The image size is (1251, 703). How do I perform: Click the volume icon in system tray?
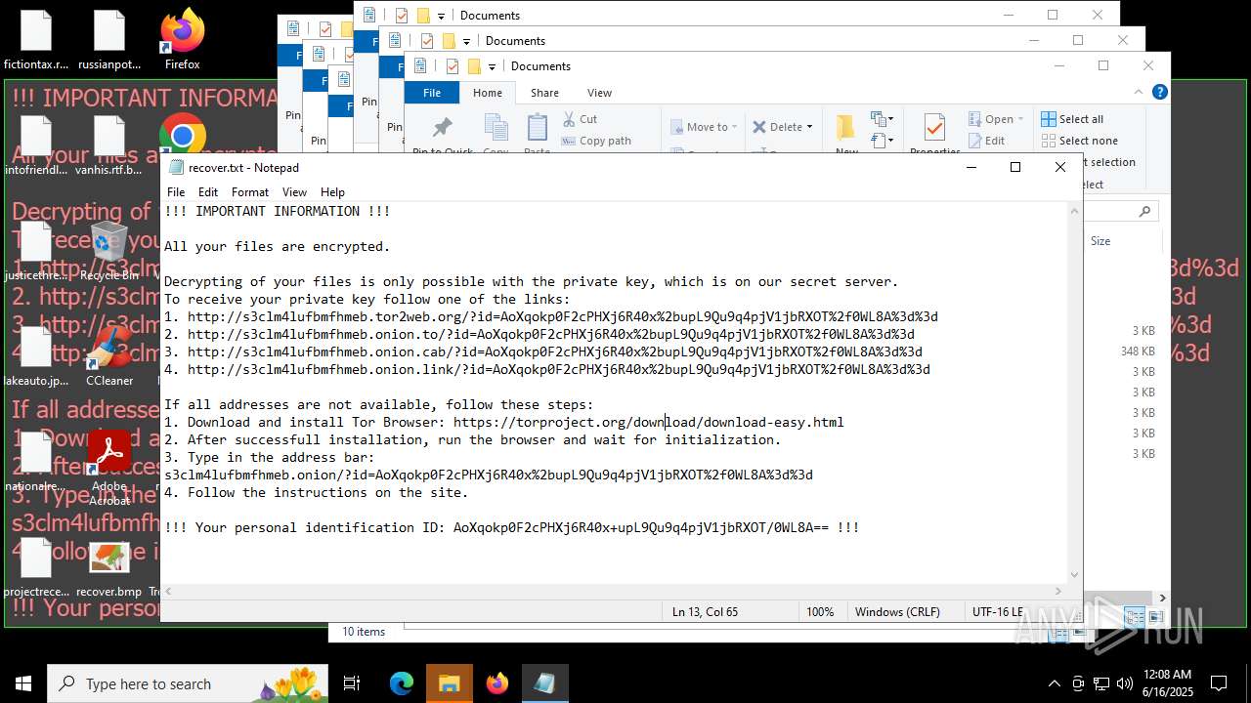pyautogui.click(x=1125, y=683)
